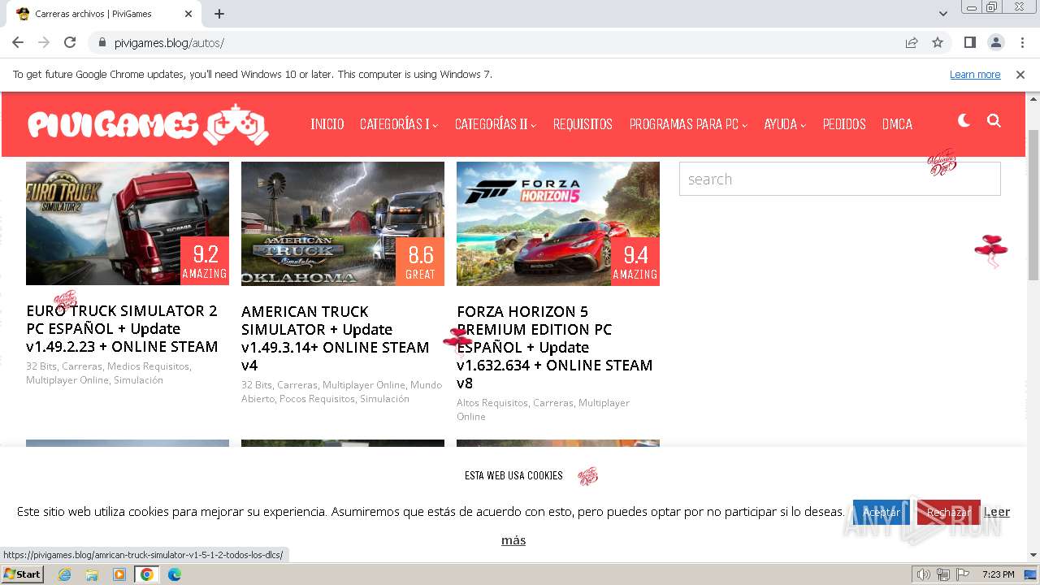The width and height of the screenshot is (1040, 585).
Task: Open the tab search chevron
Action: point(943,14)
